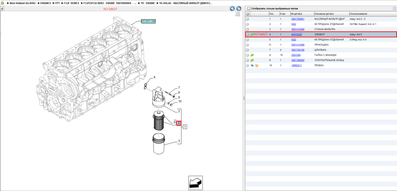This screenshot has width=397, height=191.
Task: Open part number 5801415498 link
Action: [298, 45]
